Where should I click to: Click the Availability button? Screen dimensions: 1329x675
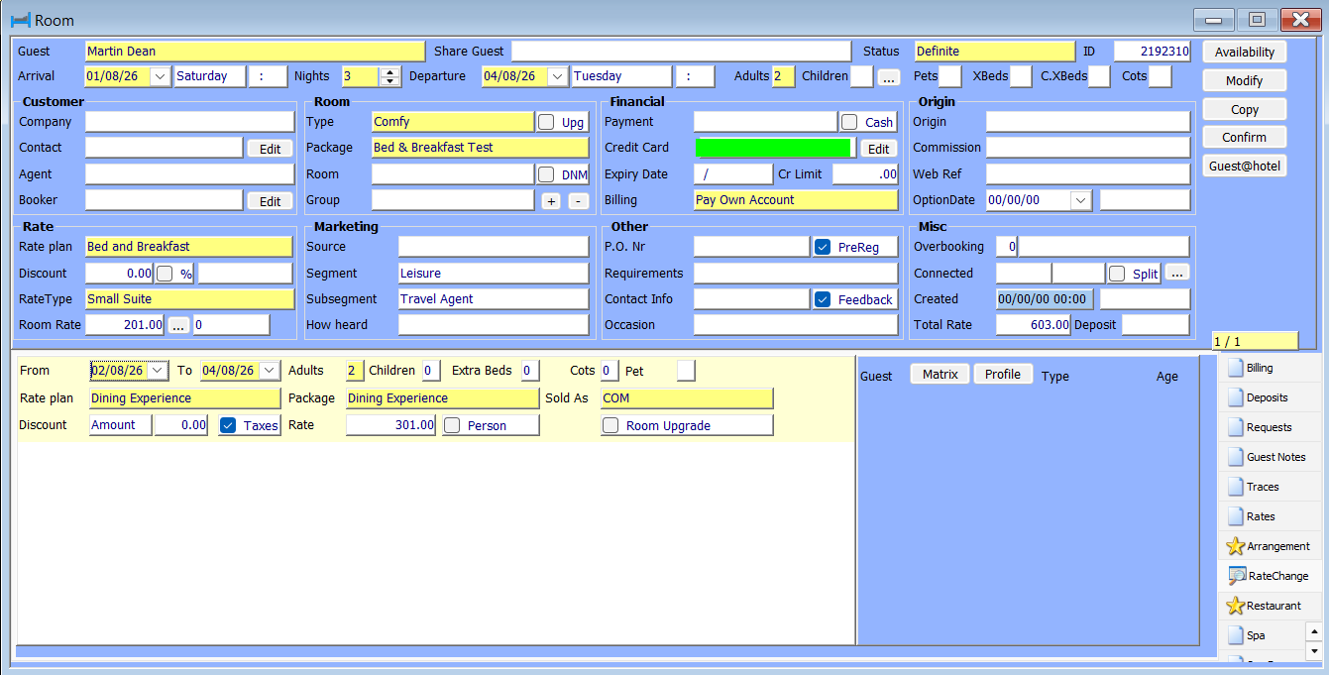point(1245,52)
